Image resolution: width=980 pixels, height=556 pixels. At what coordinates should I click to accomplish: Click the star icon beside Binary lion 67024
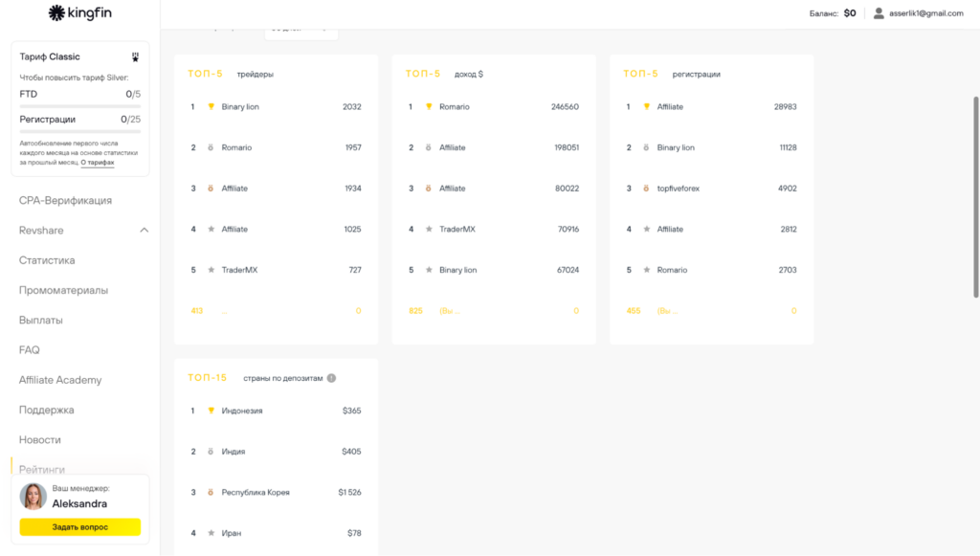pos(429,270)
